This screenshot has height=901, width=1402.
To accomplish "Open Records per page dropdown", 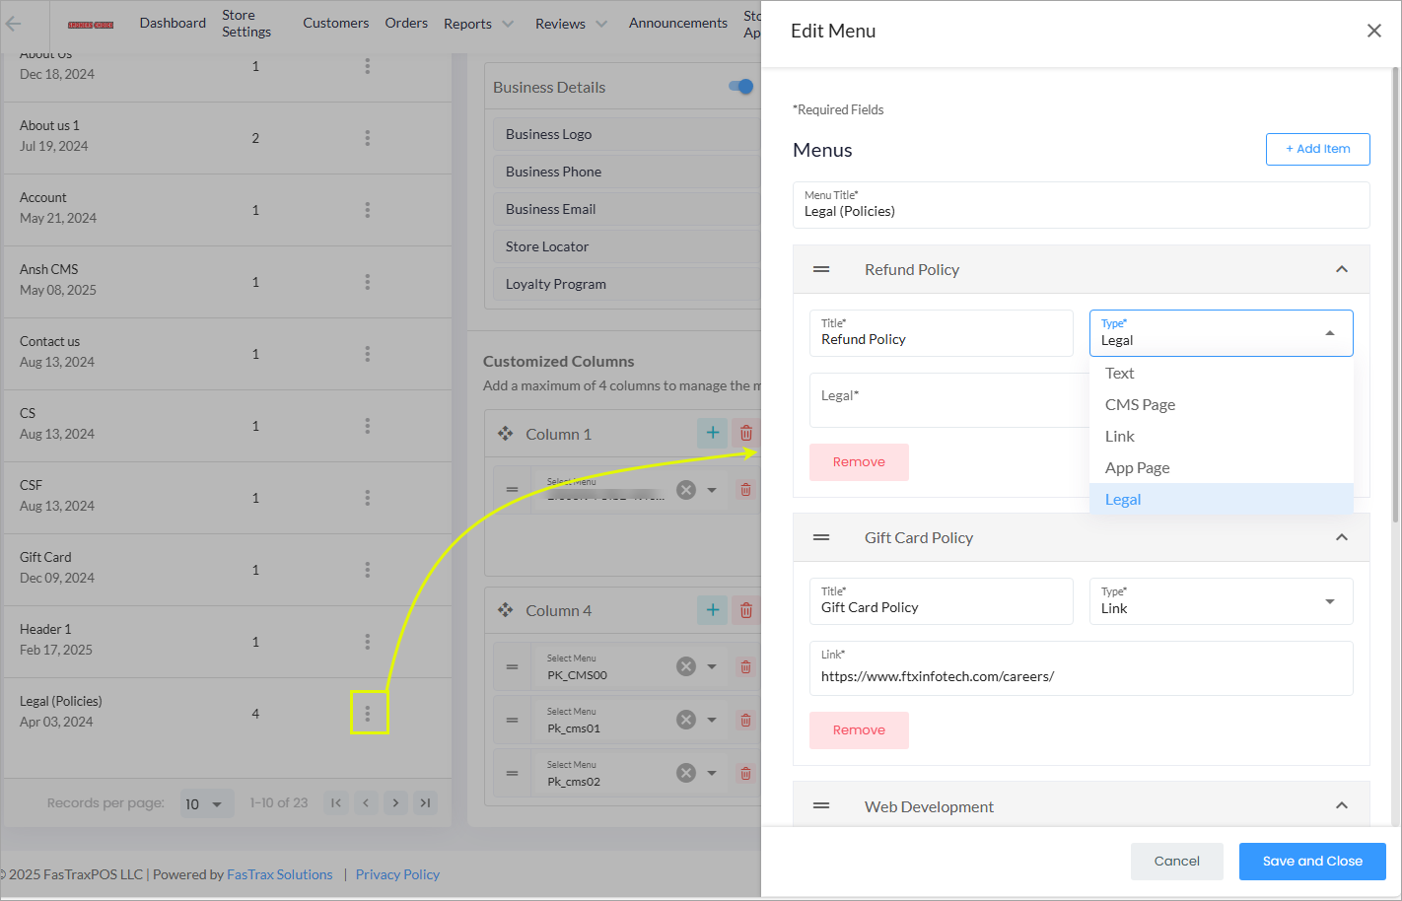I will [206, 803].
